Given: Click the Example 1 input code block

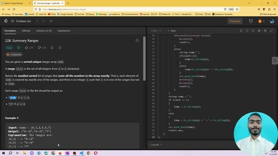Looking at the screenshot, I should pos(73,136).
